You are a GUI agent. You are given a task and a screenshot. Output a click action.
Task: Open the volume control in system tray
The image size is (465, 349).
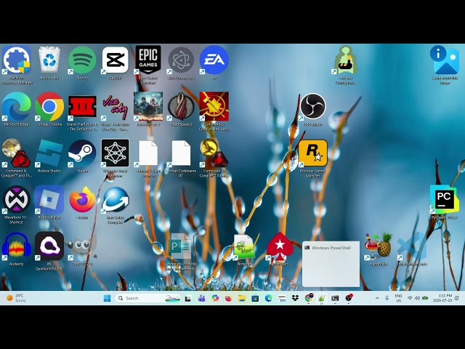(418, 298)
